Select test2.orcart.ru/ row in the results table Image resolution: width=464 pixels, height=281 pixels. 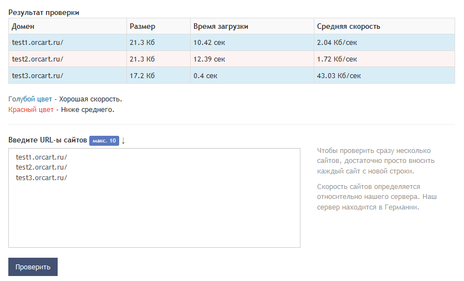coord(231,59)
